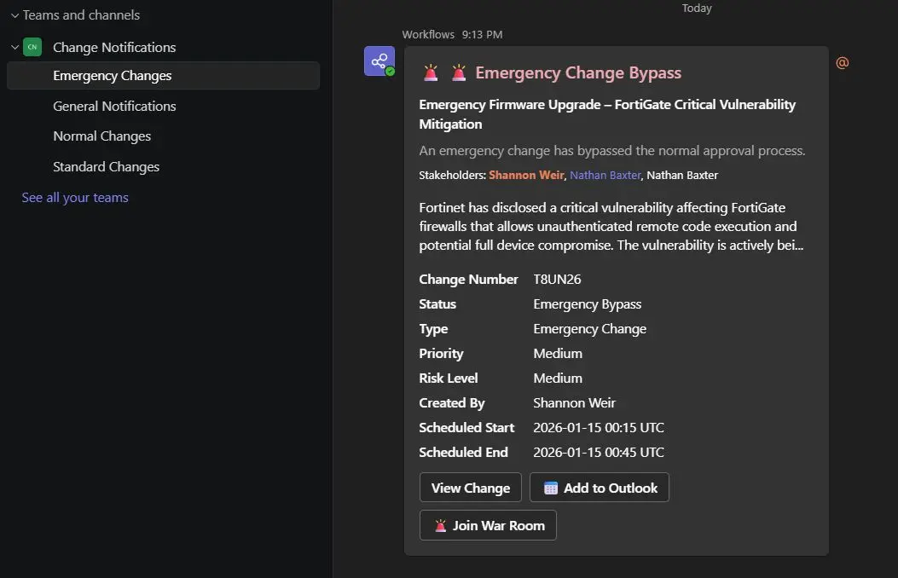898x578 pixels.
Task: Click the Priority value Medium
Action: [557, 354]
